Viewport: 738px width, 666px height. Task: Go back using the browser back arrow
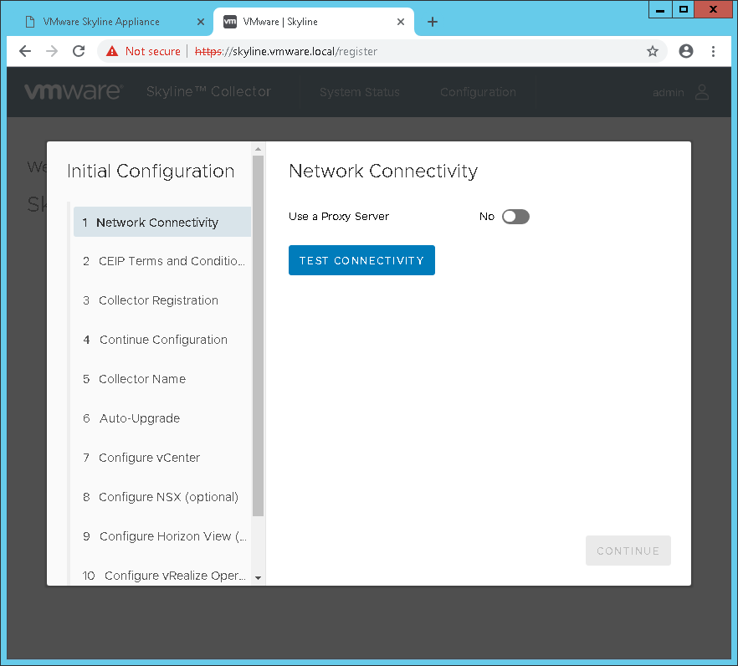25,51
